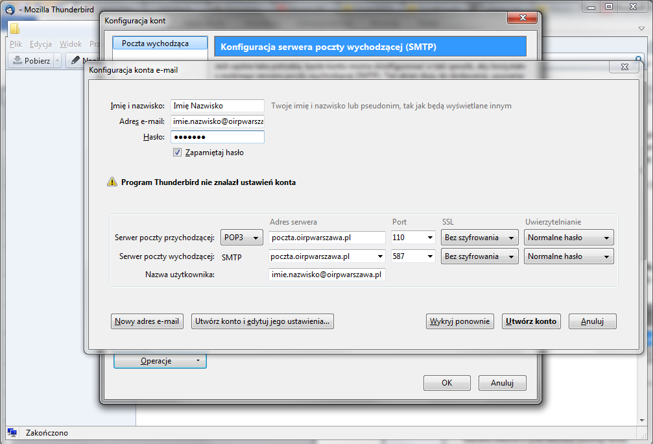Viewport: 653px width, 444px height.
Task: Click Utwórz konto i edytuj jego ustawienia
Action: [263, 321]
